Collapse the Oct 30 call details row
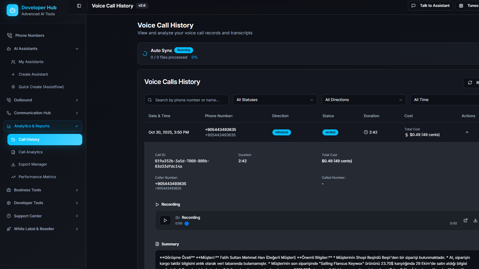The height and width of the screenshot is (269, 479). coord(467,132)
